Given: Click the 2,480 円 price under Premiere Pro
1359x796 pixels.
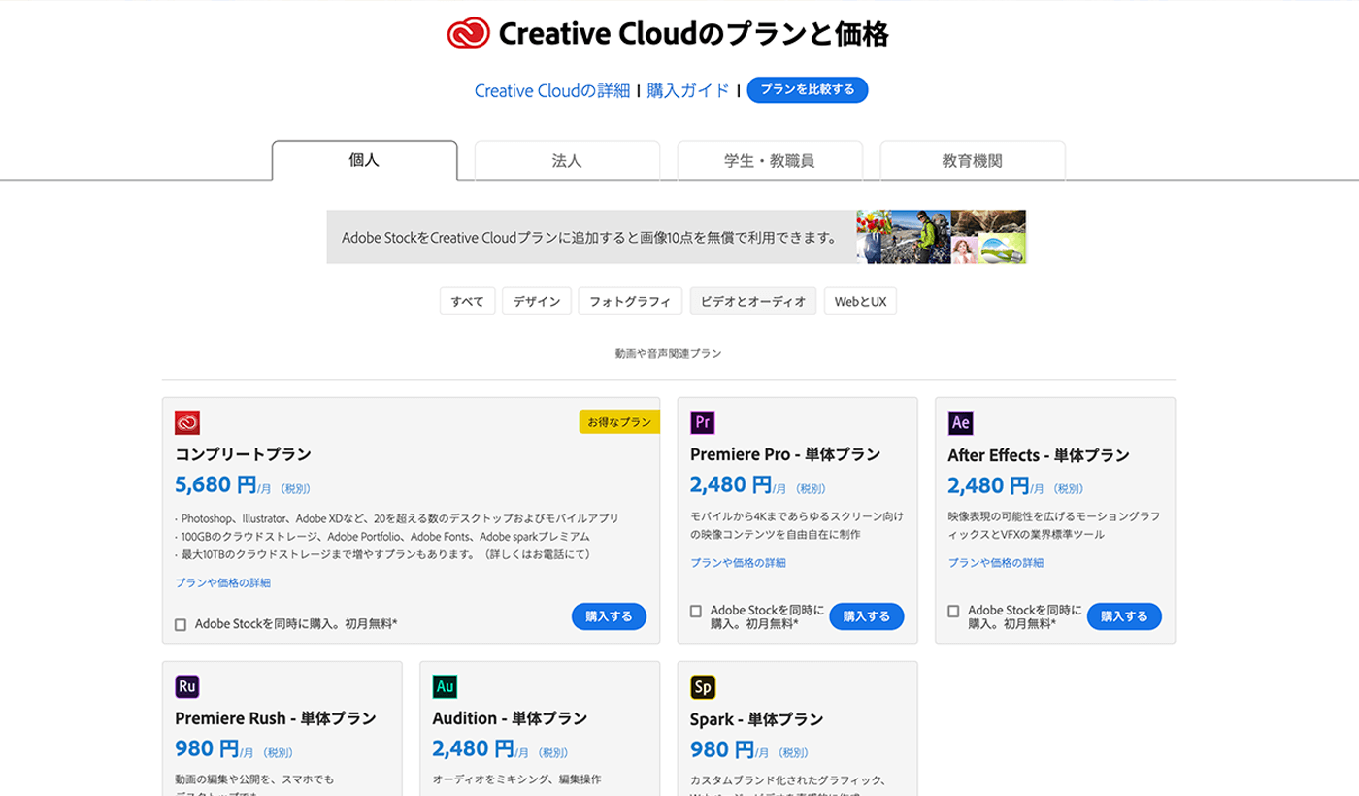Looking at the screenshot, I should tap(731, 484).
